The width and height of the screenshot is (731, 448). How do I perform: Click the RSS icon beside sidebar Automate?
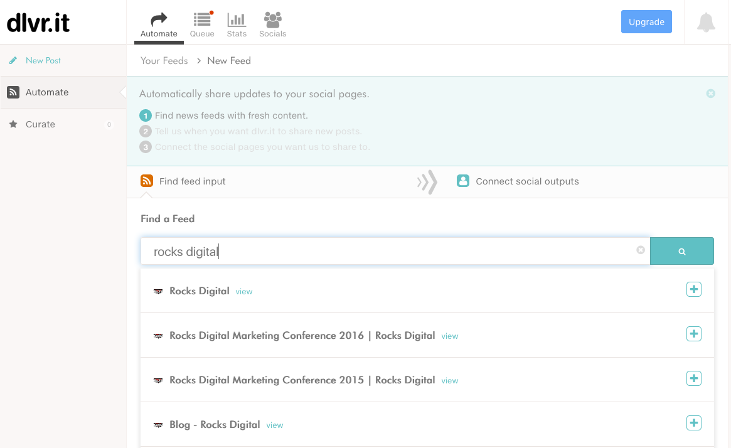[x=13, y=92]
